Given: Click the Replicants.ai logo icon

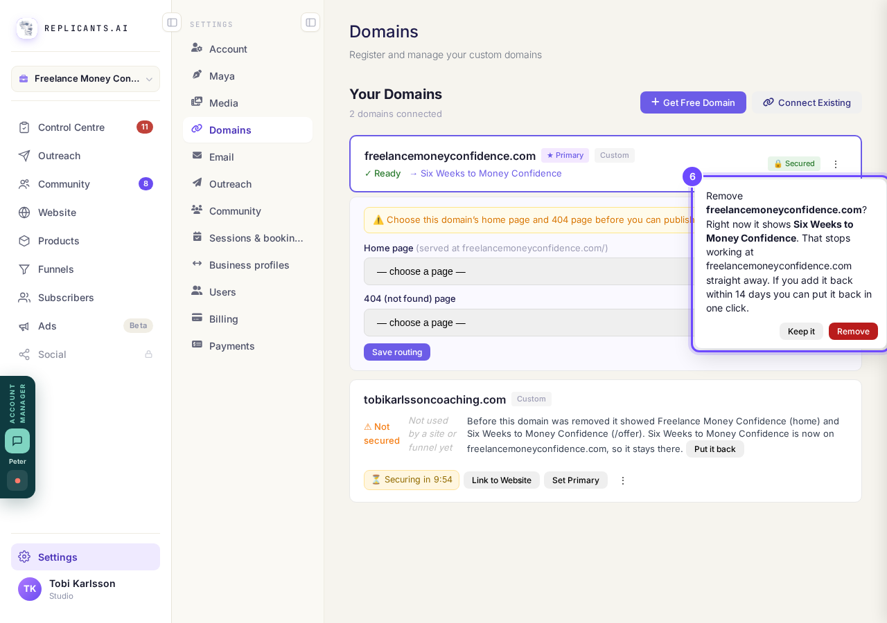Looking at the screenshot, I should [27, 28].
